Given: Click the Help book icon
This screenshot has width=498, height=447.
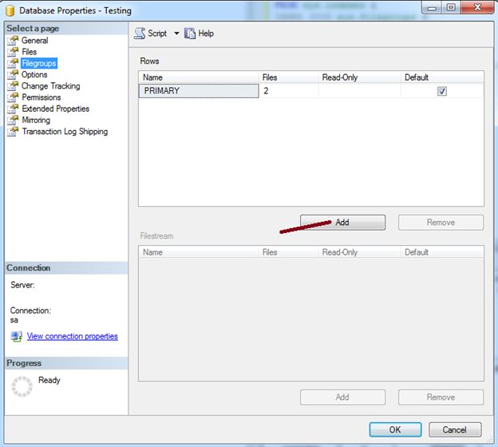Looking at the screenshot, I should 190,34.
